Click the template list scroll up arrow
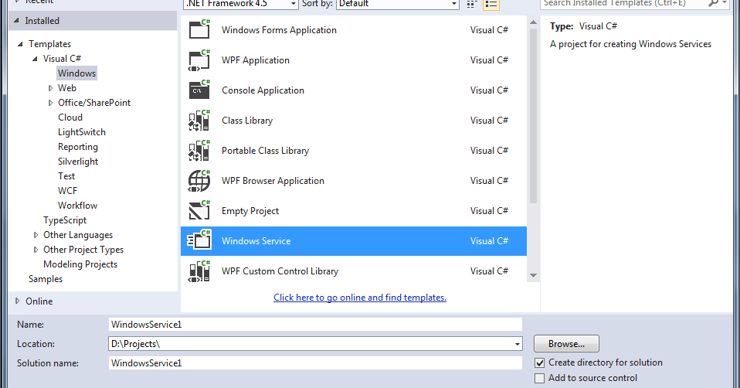This screenshot has width=740, height=388. click(x=533, y=22)
